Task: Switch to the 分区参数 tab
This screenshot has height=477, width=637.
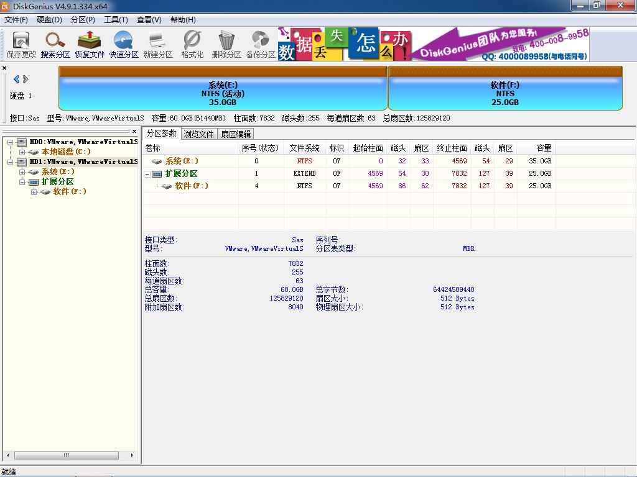Action: (161, 133)
